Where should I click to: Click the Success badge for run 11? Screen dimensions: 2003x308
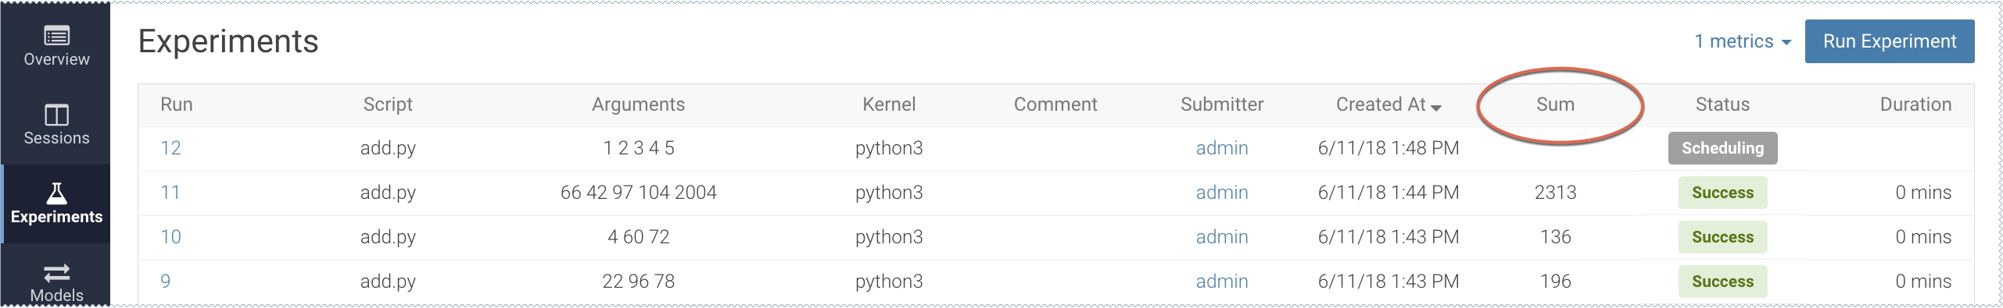coord(1722,193)
